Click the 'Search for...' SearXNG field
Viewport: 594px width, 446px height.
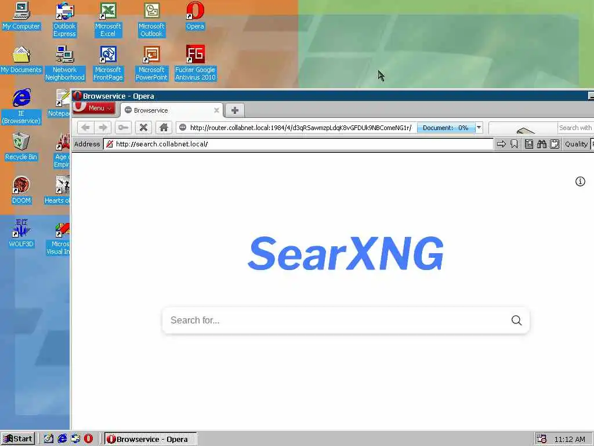click(x=337, y=321)
